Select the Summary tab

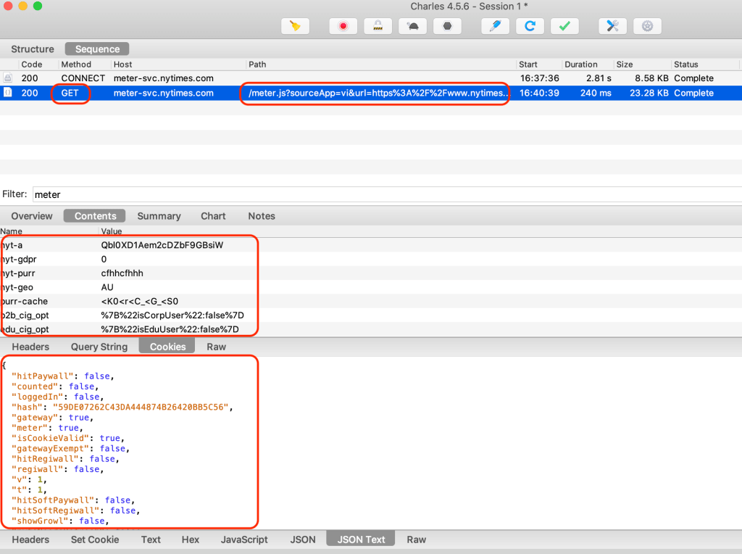[x=159, y=216]
